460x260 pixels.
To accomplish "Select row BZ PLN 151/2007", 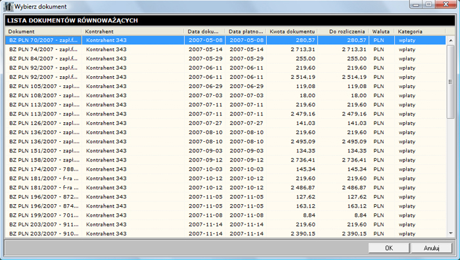I will coord(225,150).
